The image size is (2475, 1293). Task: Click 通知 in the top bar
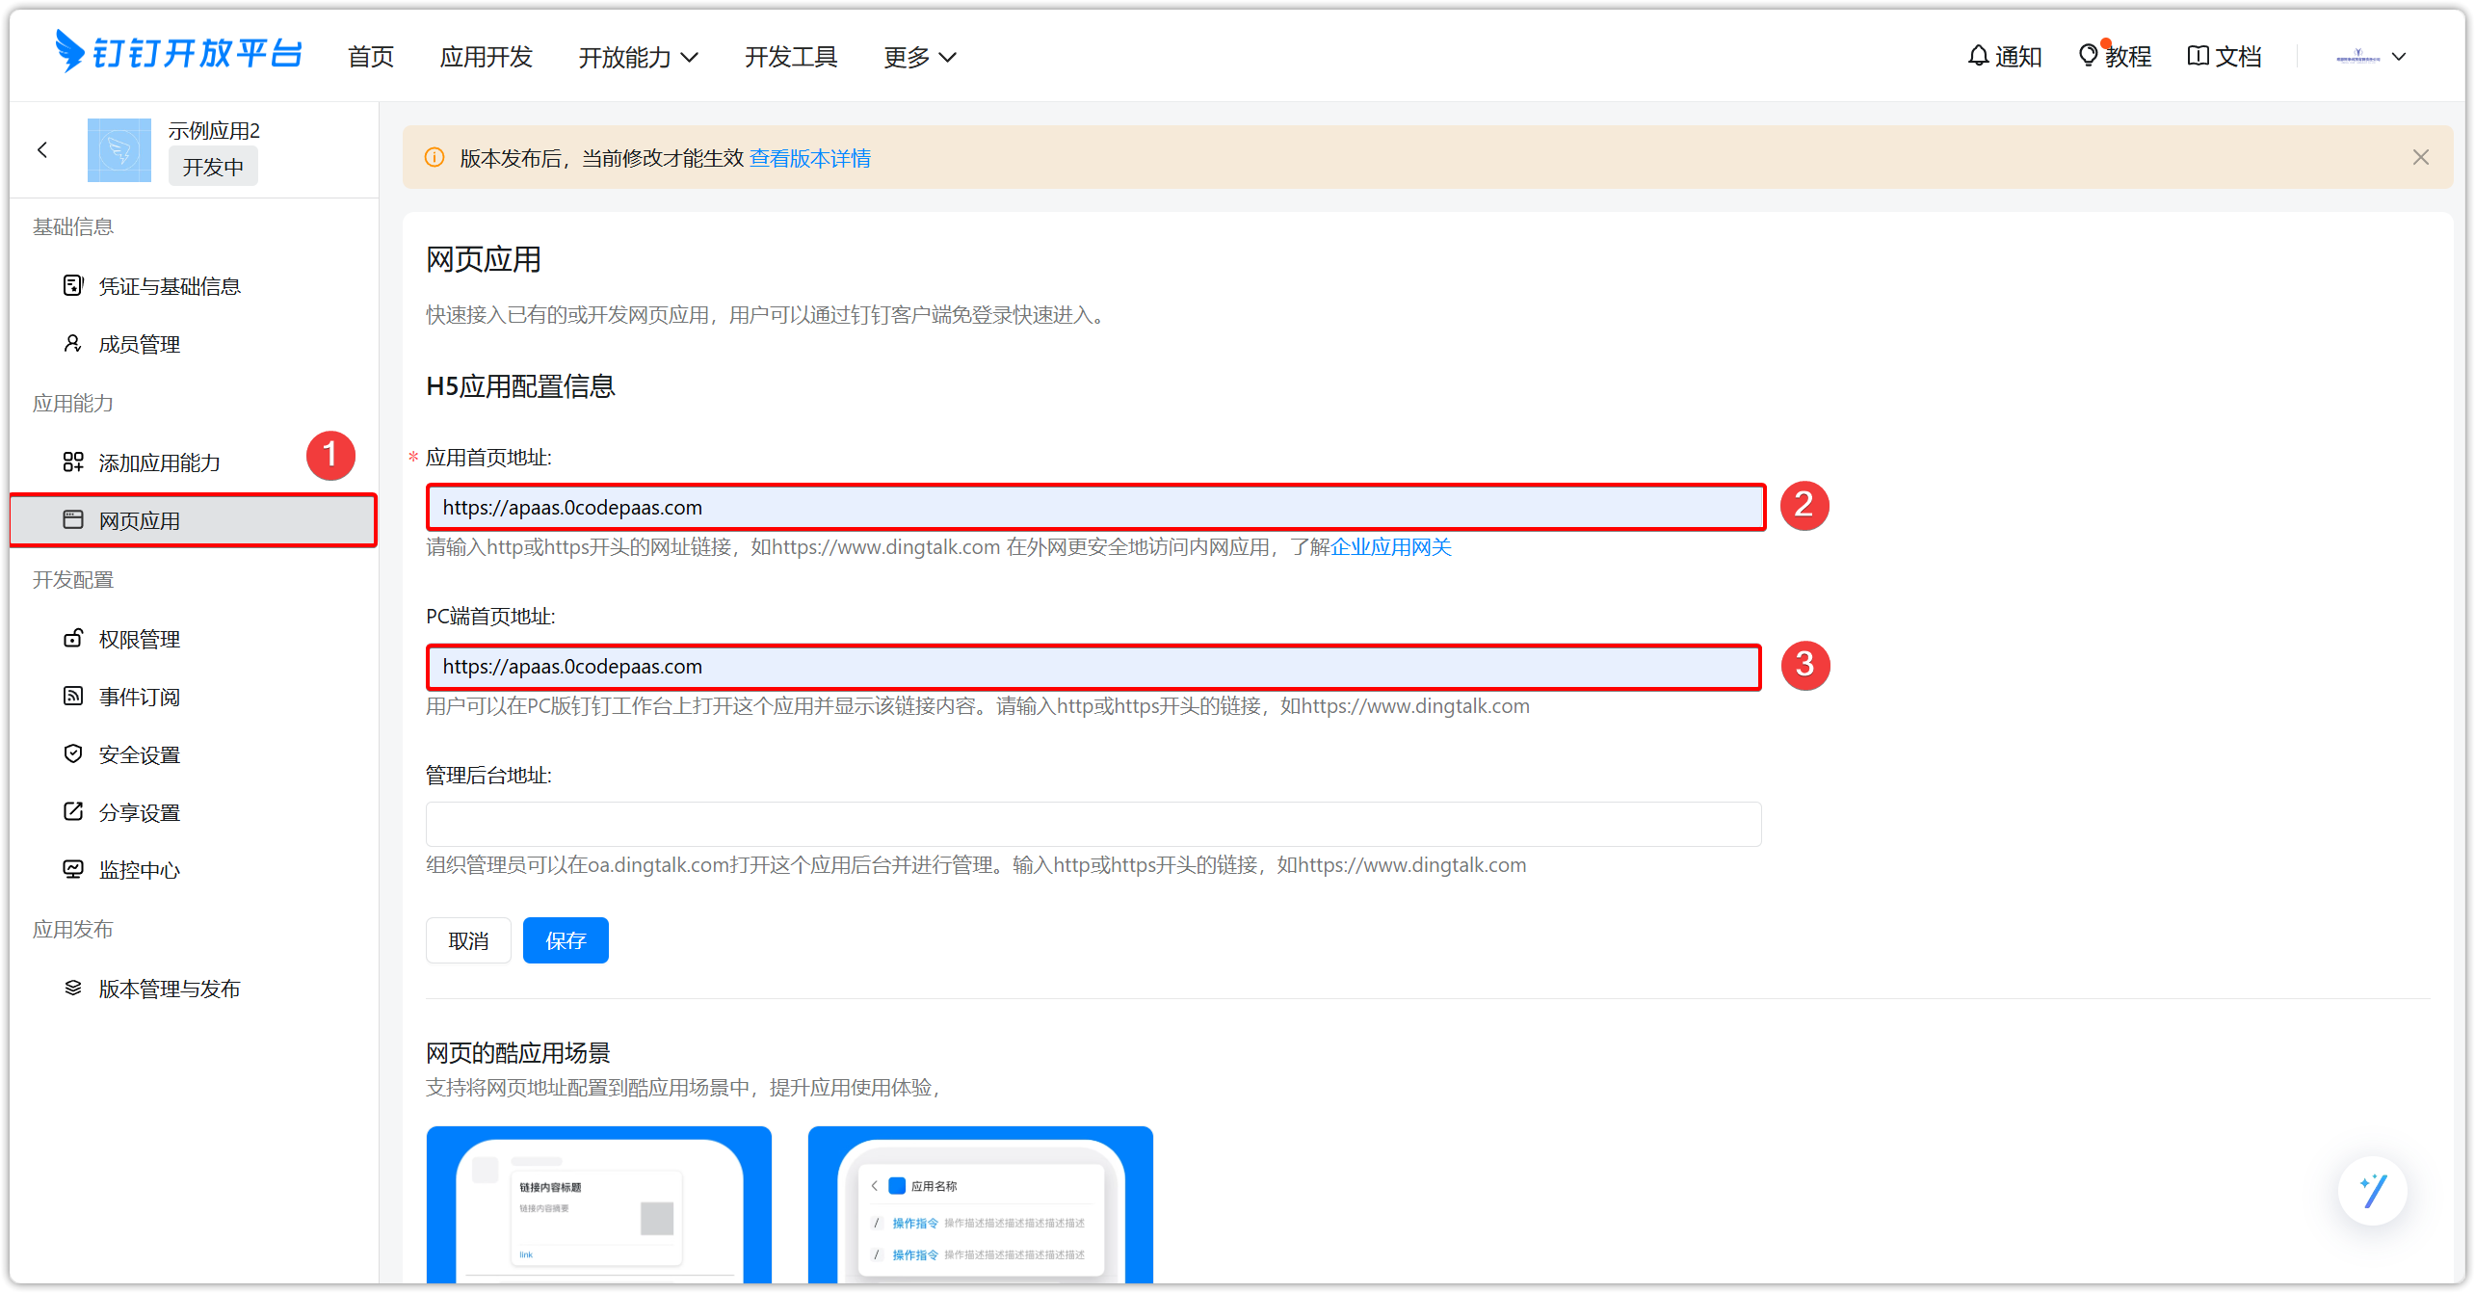tap(2018, 57)
